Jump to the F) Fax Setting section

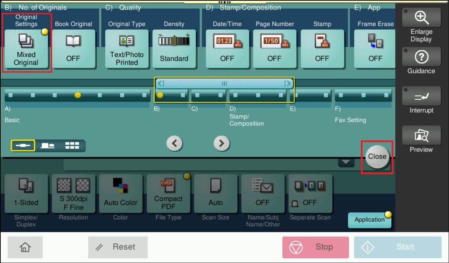click(363, 95)
